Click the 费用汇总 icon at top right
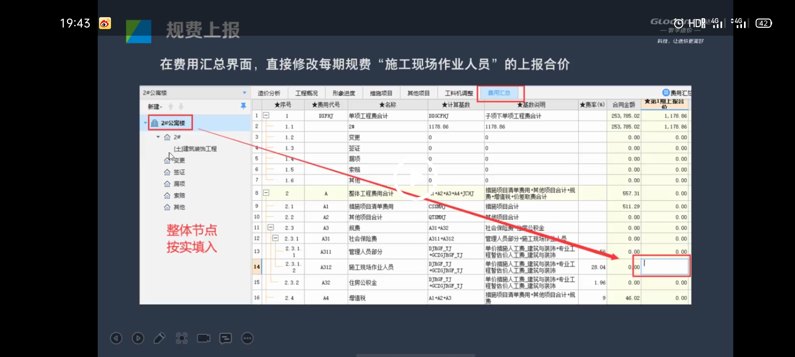Screen dimensions: 795x357 click(x=665, y=93)
